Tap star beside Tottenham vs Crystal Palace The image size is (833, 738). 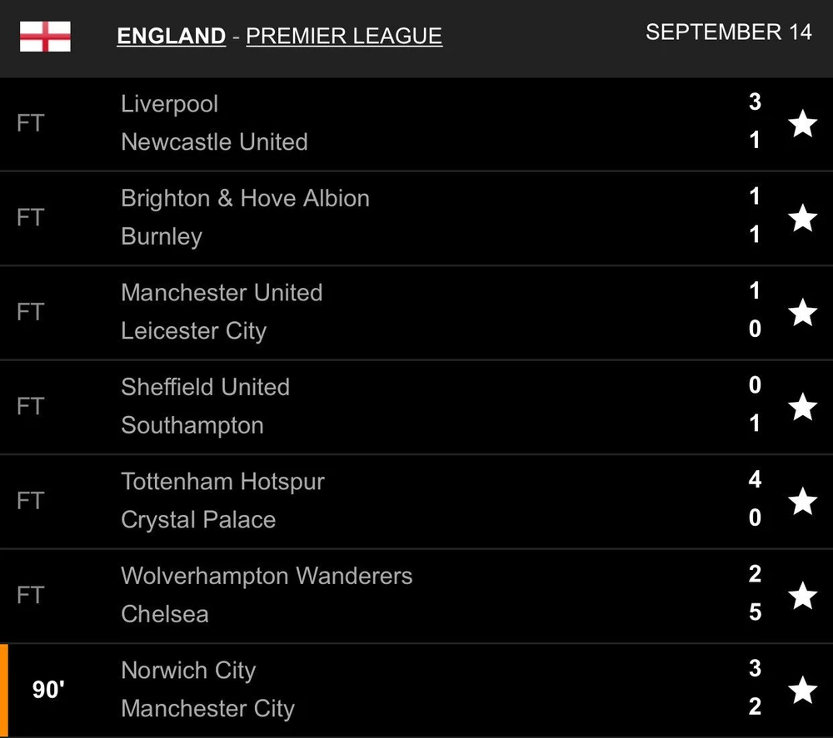[x=802, y=502]
